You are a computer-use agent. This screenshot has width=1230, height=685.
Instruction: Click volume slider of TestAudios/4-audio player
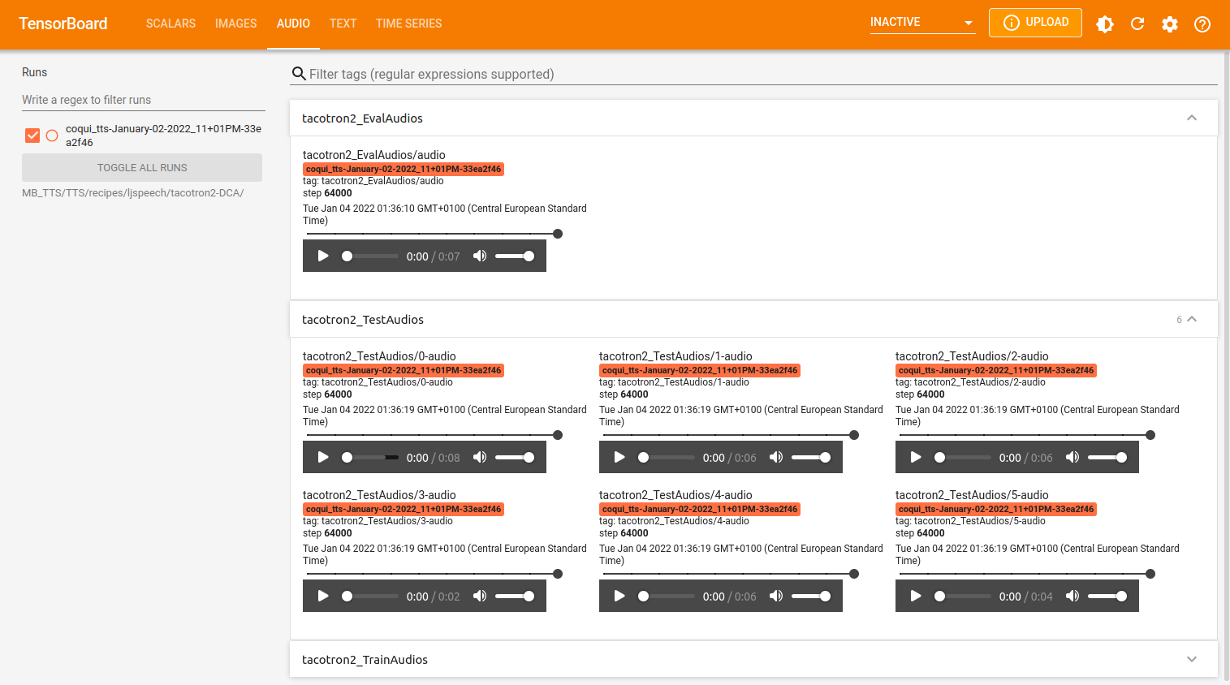[811, 596]
